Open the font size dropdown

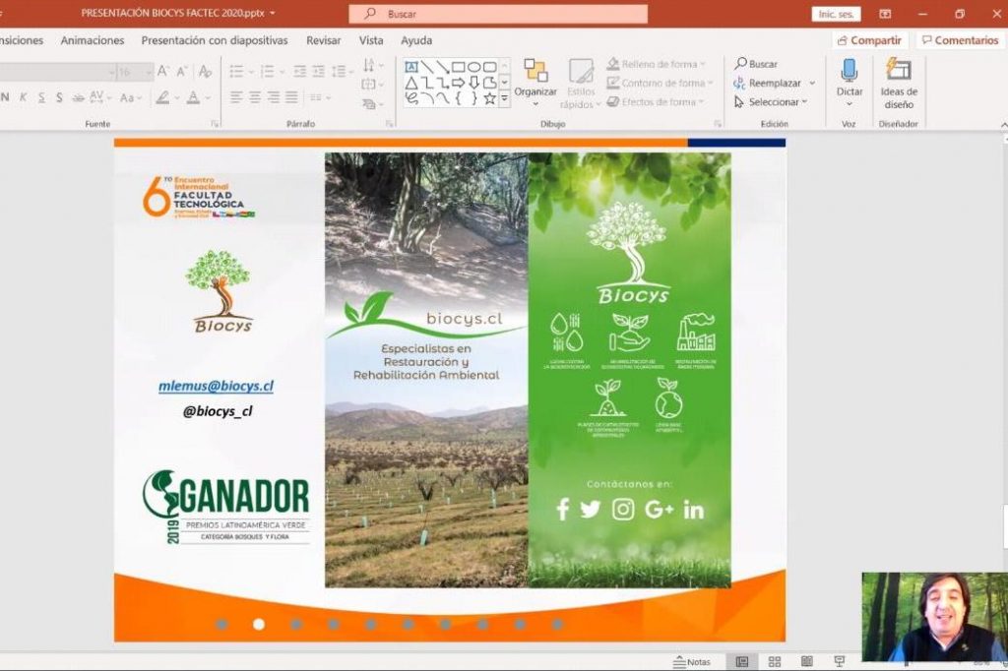(150, 72)
